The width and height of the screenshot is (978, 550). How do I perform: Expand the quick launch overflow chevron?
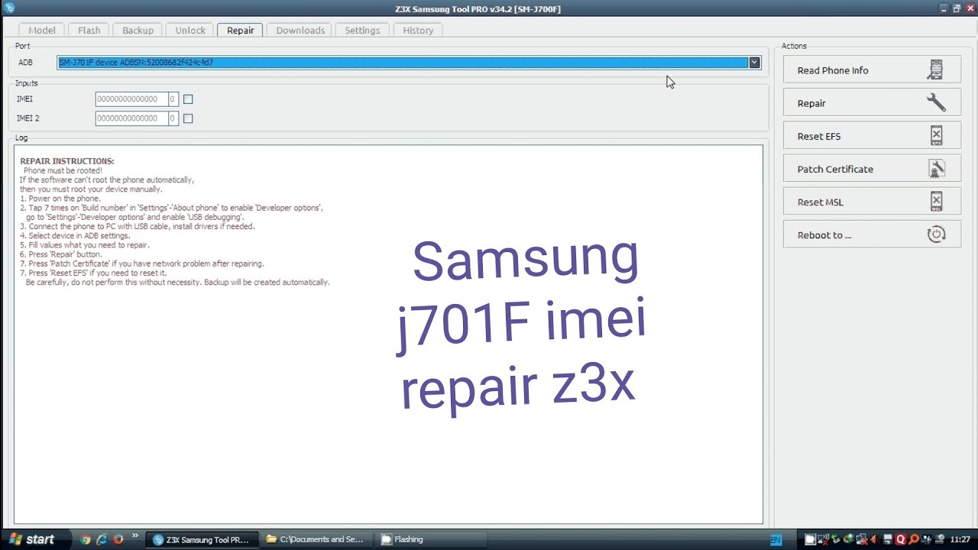coord(135,536)
